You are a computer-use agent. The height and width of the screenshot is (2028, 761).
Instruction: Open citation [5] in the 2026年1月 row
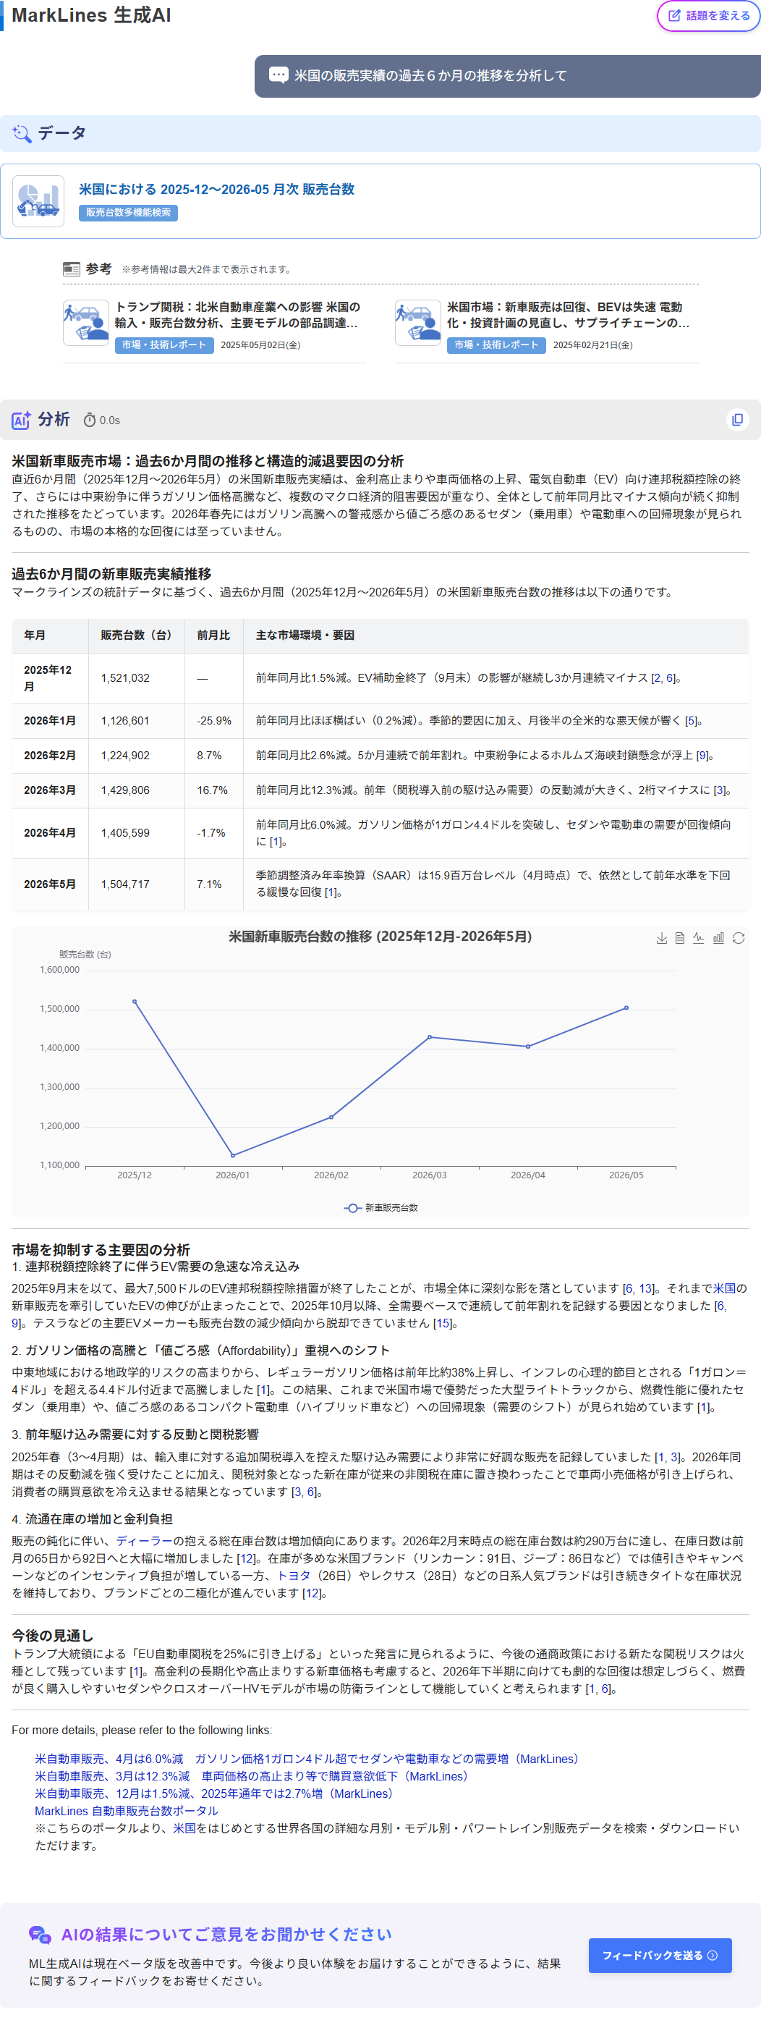click(x=691, y=720)
